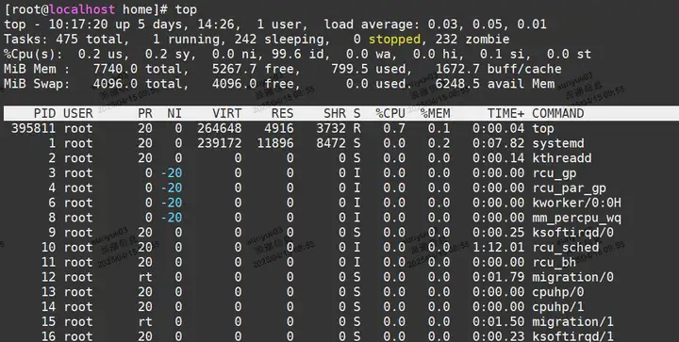The image size is (679, 342).
Task: Click the 'rt' priority of migration/0
Action: tap(145, 277)
